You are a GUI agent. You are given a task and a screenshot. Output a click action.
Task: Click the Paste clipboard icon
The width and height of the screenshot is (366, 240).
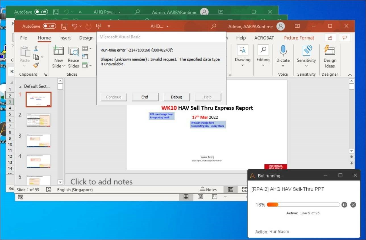[x=25, y=51]
